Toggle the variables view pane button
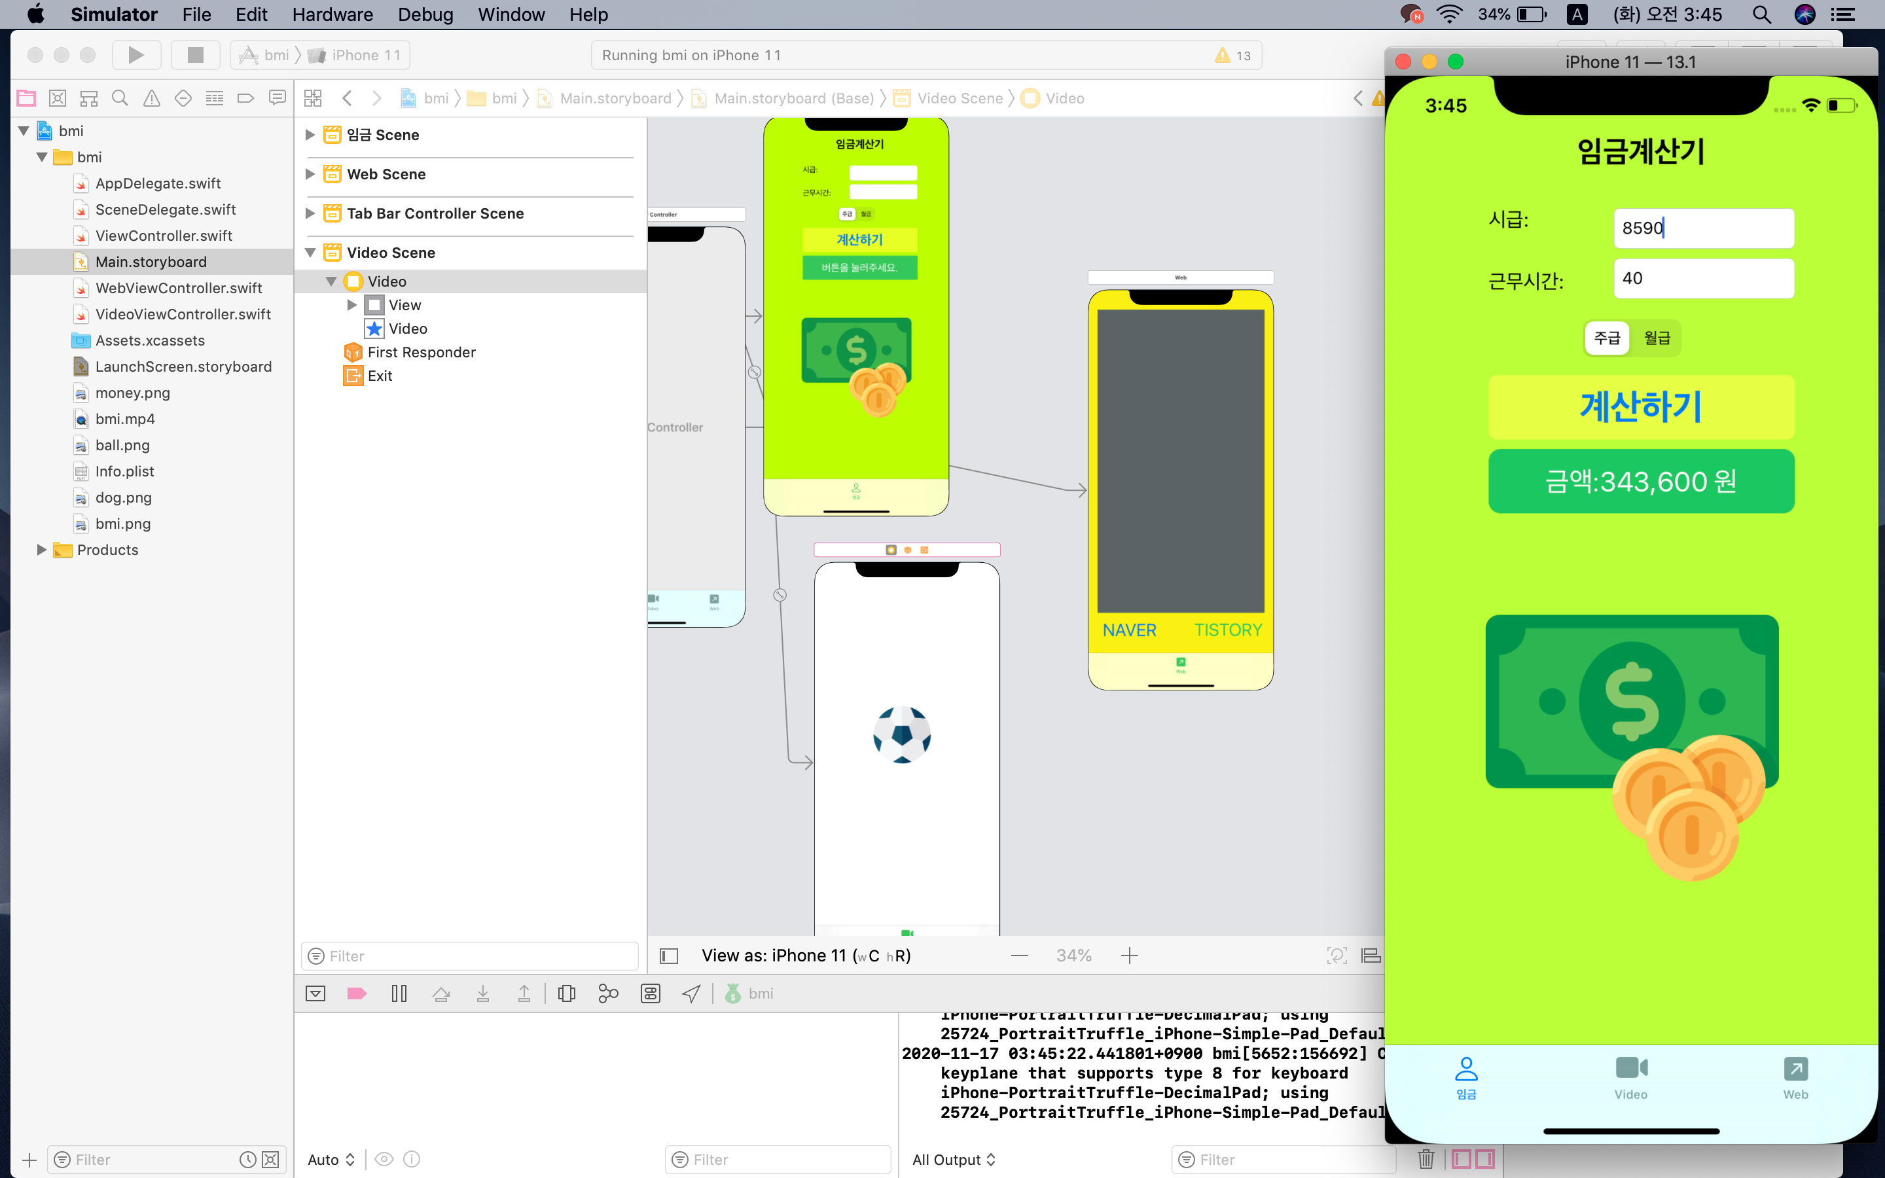 [1462, 1159]
